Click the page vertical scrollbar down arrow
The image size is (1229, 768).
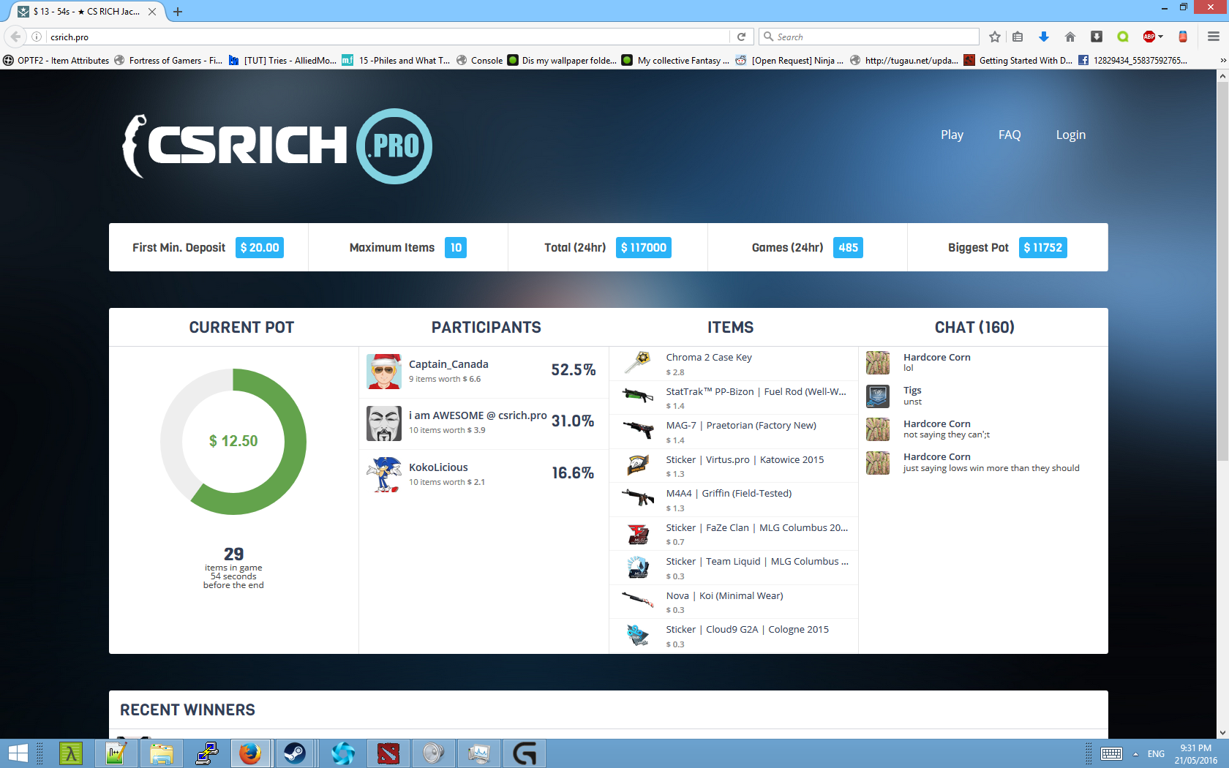point(1222,732)
